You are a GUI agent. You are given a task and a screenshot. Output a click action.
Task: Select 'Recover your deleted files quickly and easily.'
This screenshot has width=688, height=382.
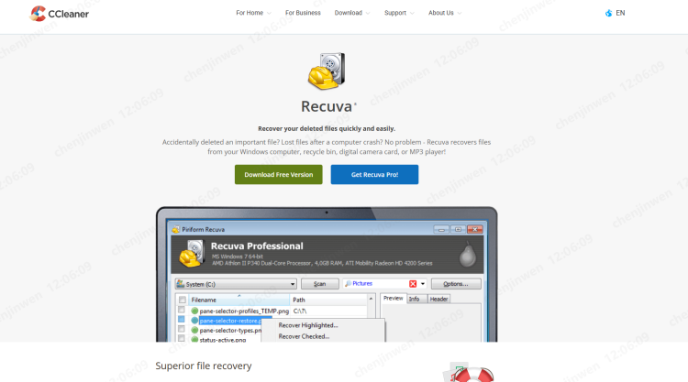(327, 129)
